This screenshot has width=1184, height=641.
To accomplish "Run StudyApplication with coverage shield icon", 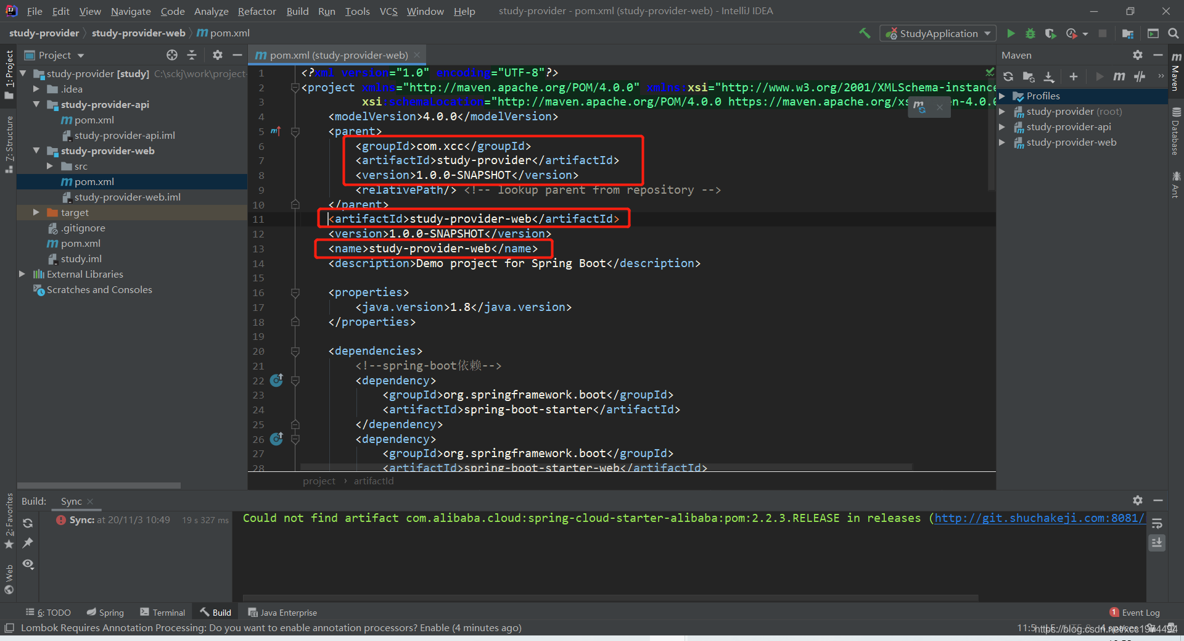I will click(x=1051, y=33).
